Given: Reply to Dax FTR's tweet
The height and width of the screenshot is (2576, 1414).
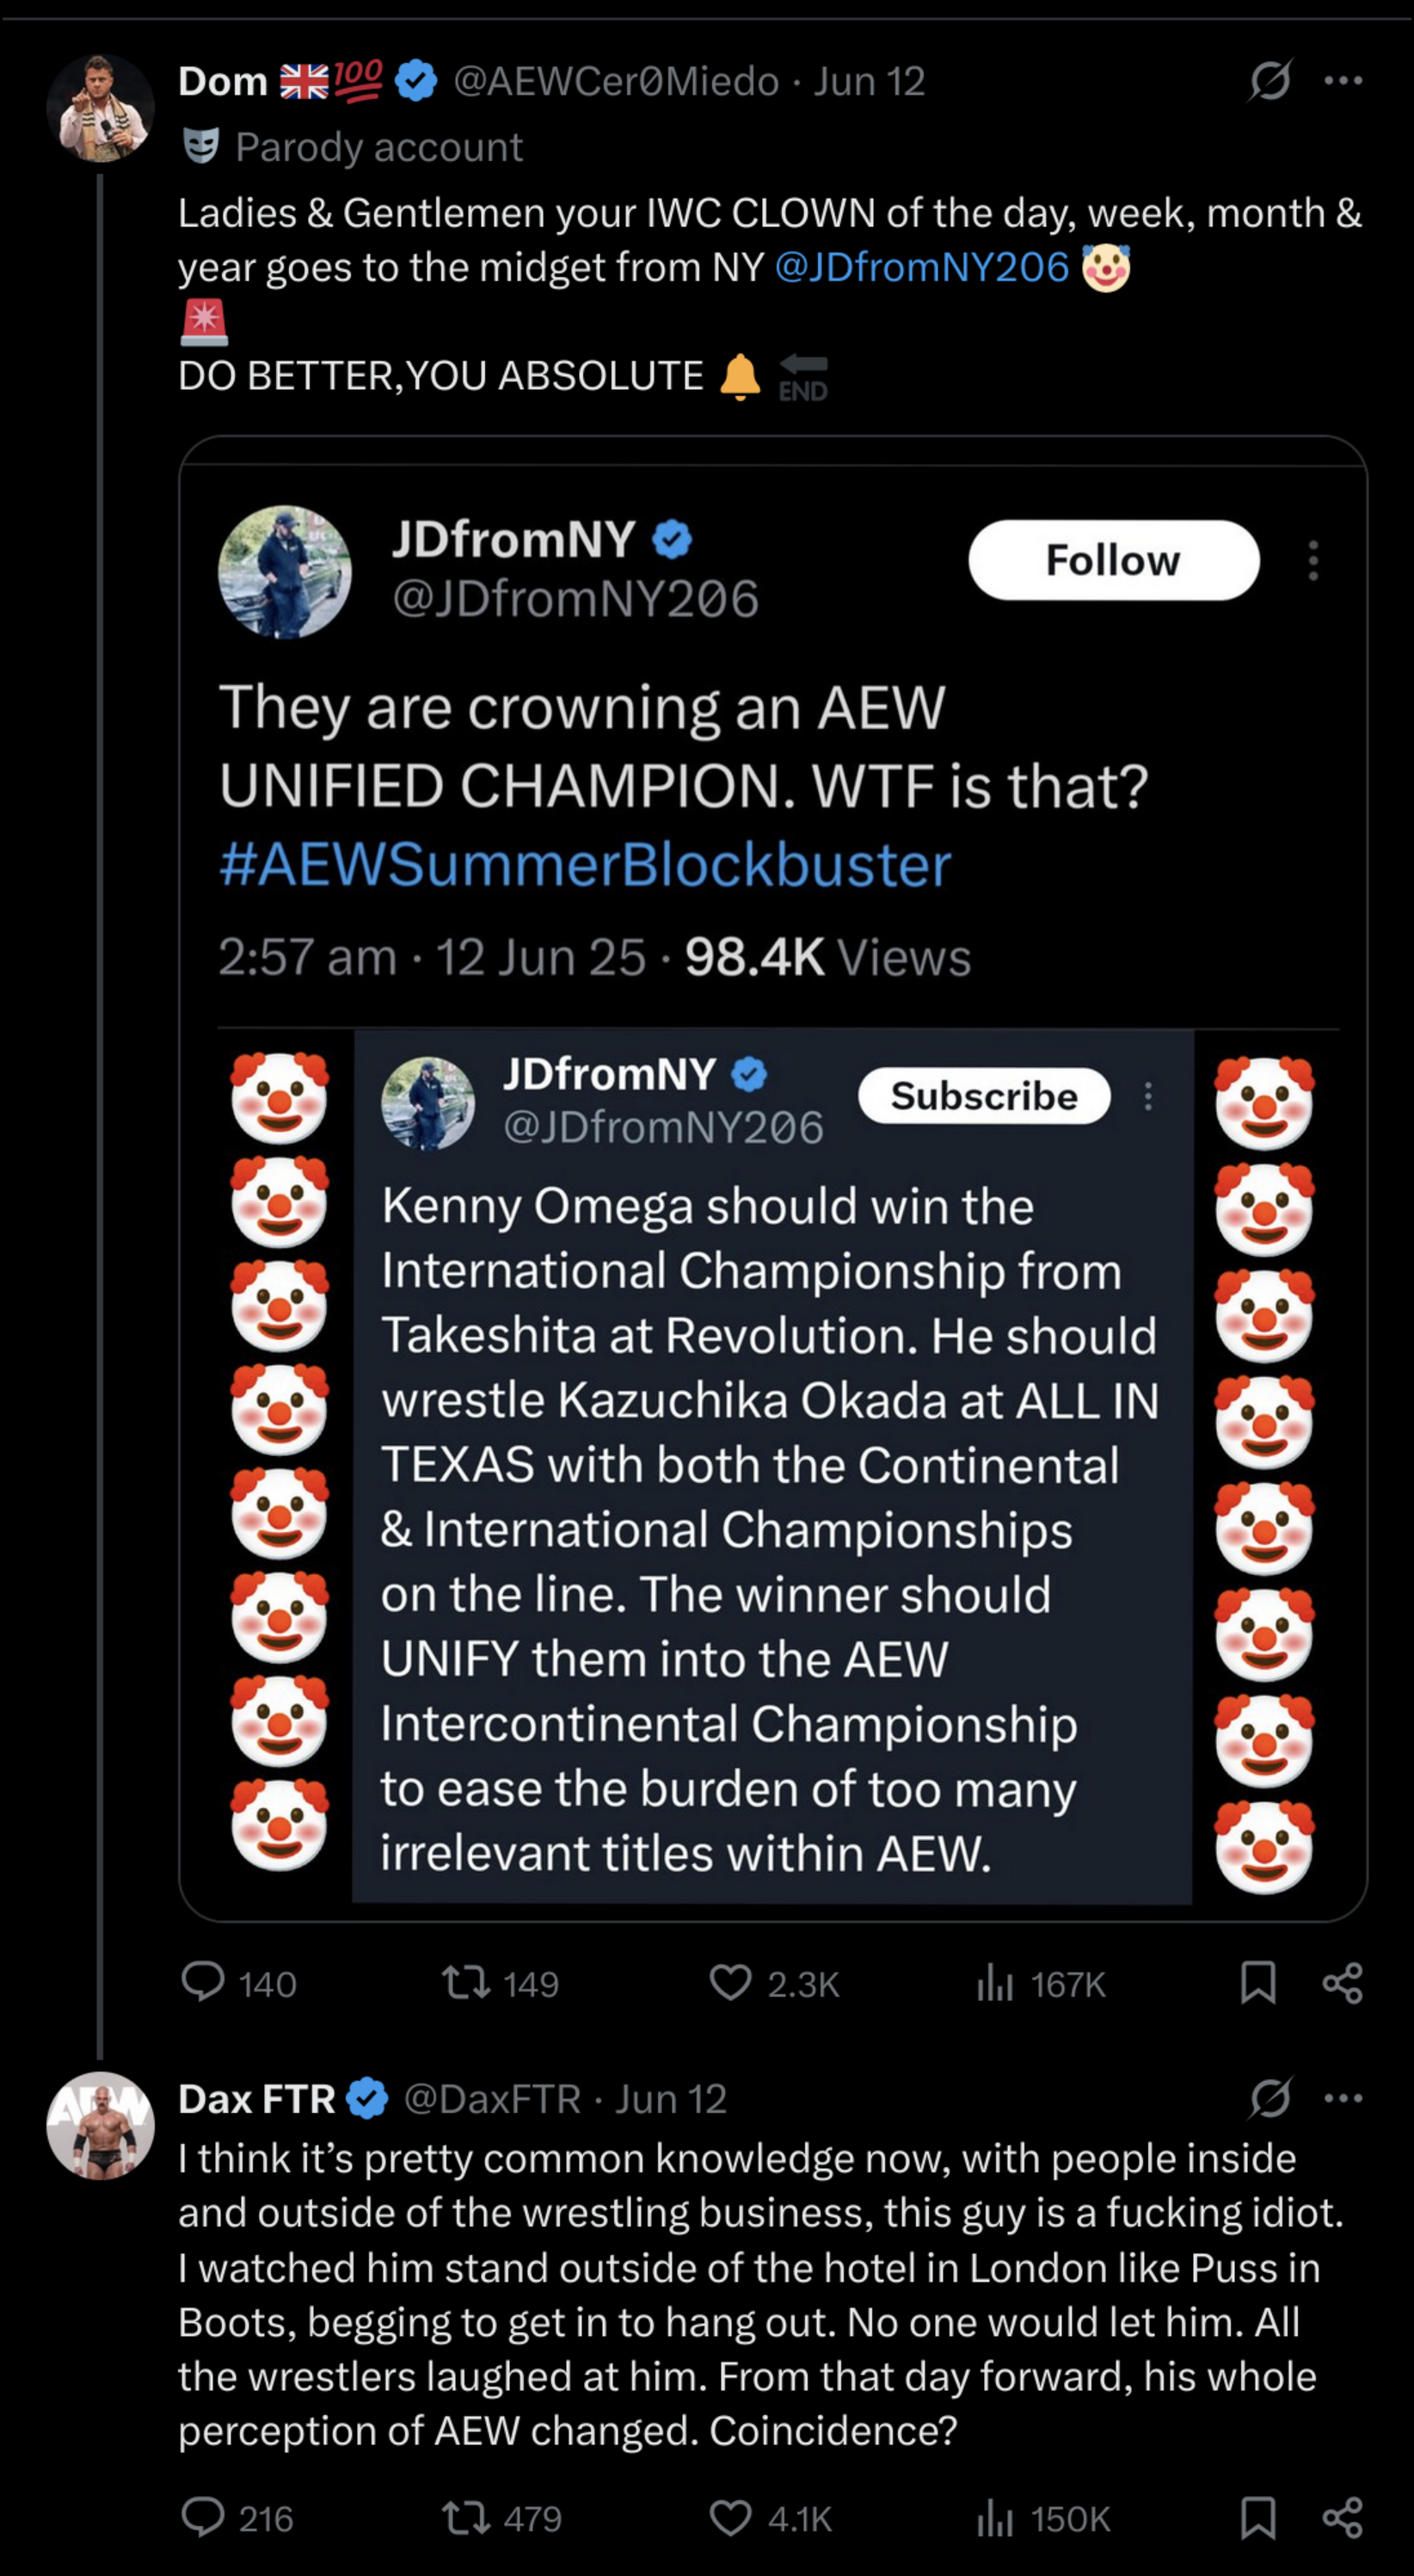Looking at the screenshot, I should click(x=203, y=2517).
